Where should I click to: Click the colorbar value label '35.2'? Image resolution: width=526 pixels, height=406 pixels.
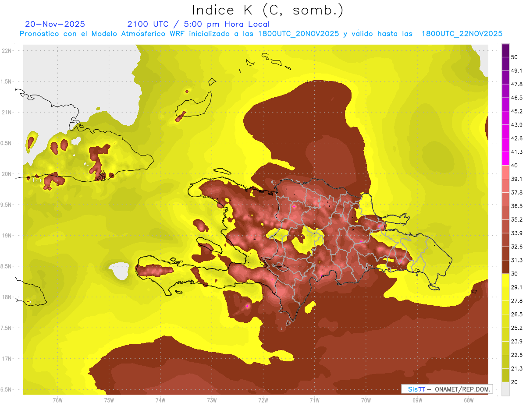[517, 219]
